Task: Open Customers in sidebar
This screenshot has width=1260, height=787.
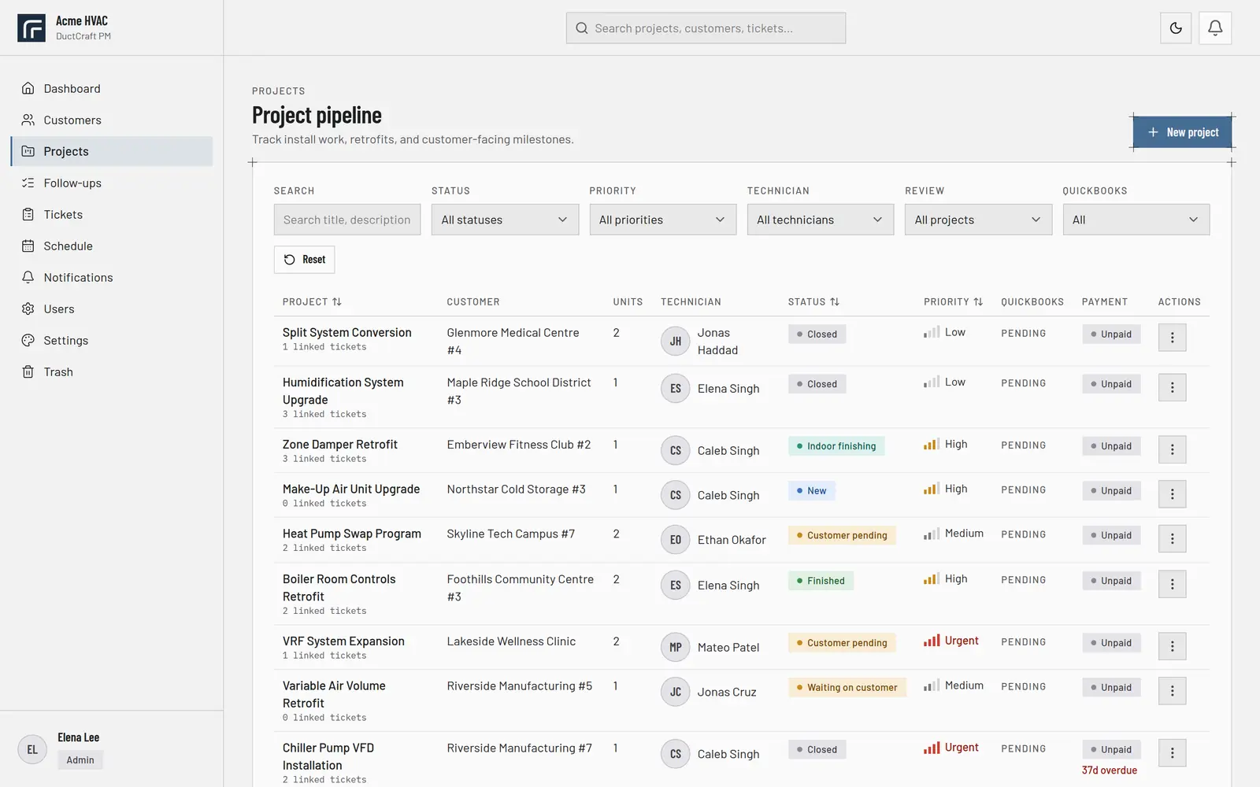Action: pyautogui.click(x=112, y=120)
